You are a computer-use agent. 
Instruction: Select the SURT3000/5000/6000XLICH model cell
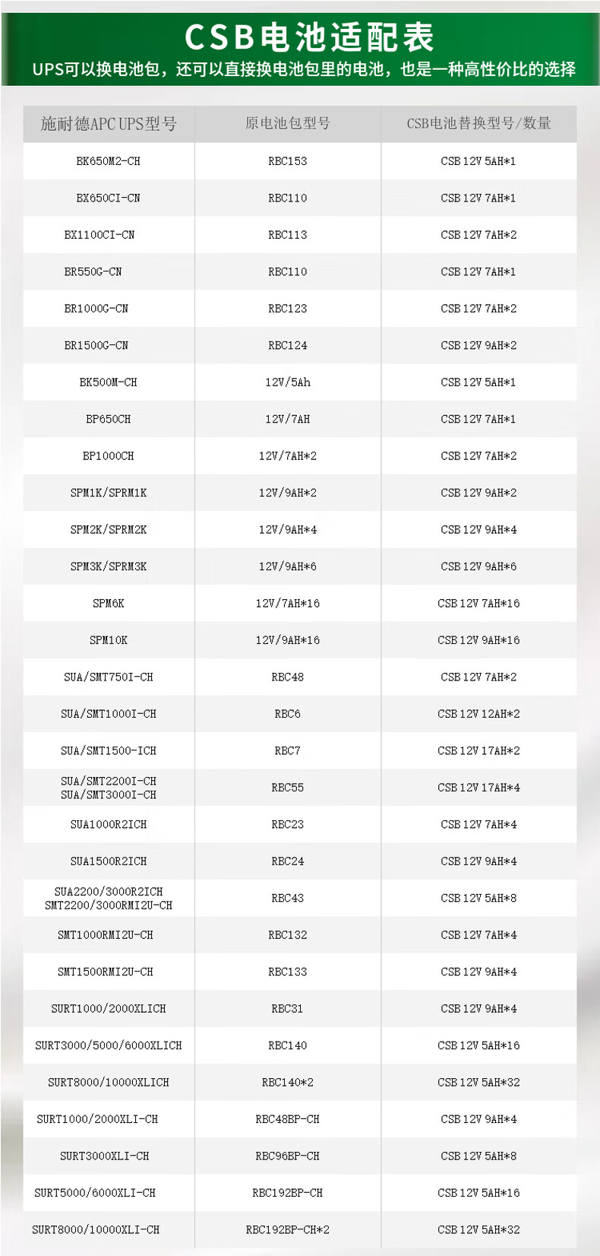(x=109, y=1045)
